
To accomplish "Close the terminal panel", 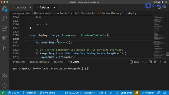I will 165,62.
